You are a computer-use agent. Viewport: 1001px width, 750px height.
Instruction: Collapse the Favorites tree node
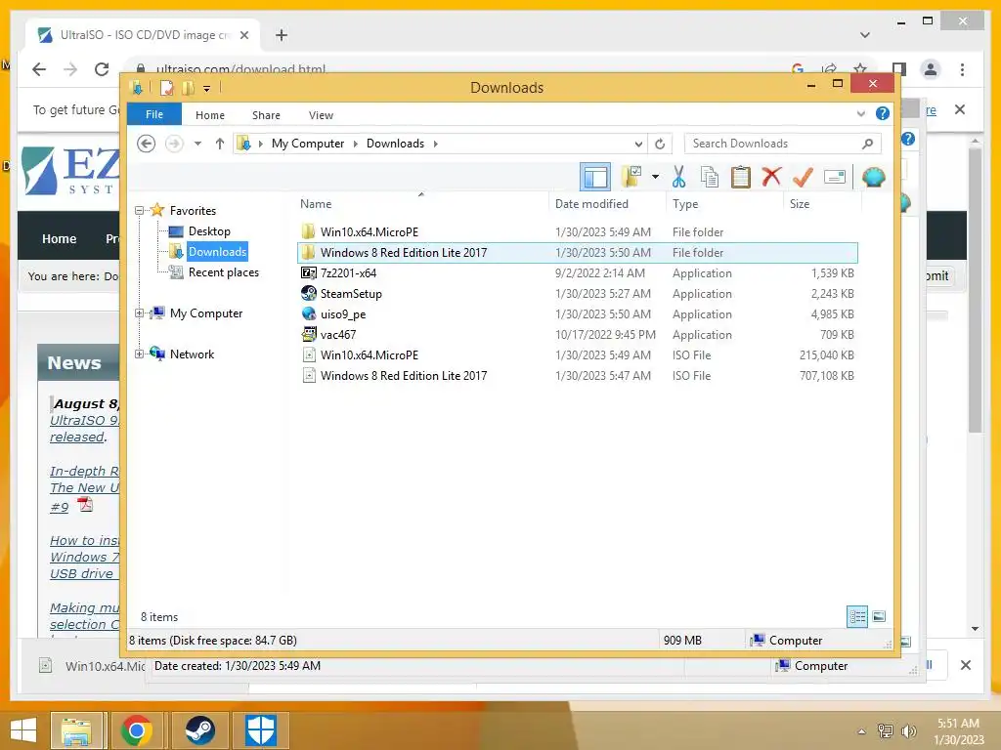[139, 211]
